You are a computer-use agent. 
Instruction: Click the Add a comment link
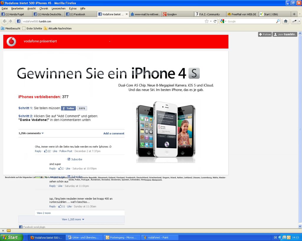(x=114, y=133)
